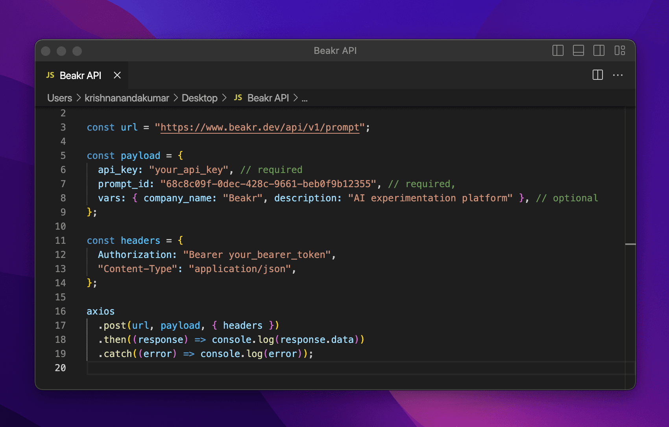This screenshot has width=669, height=427.
Task: Click the JS icon in the breadcrumb
Action: click(x=238, y=98)
